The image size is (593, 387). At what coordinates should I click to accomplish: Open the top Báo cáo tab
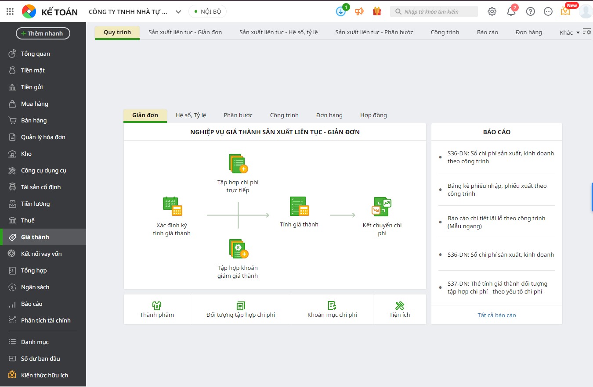pos(488,32)
